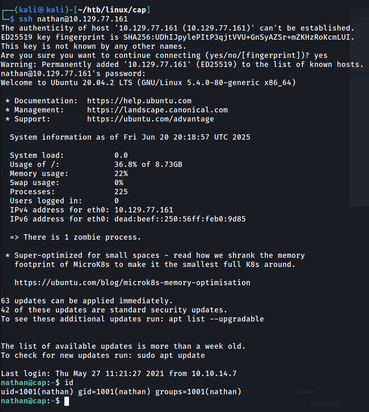The height and width of the screenshot is (412, 369).
Task: Open the help.ubuntu.com documentation link
Action: pyautogui.click(x=139, y=101)
